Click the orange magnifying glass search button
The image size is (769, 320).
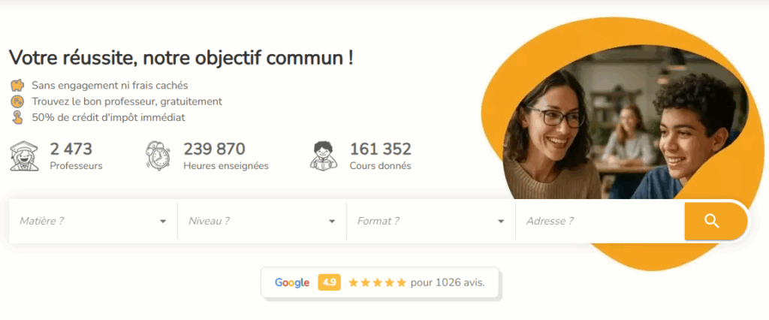pos(716,221)
